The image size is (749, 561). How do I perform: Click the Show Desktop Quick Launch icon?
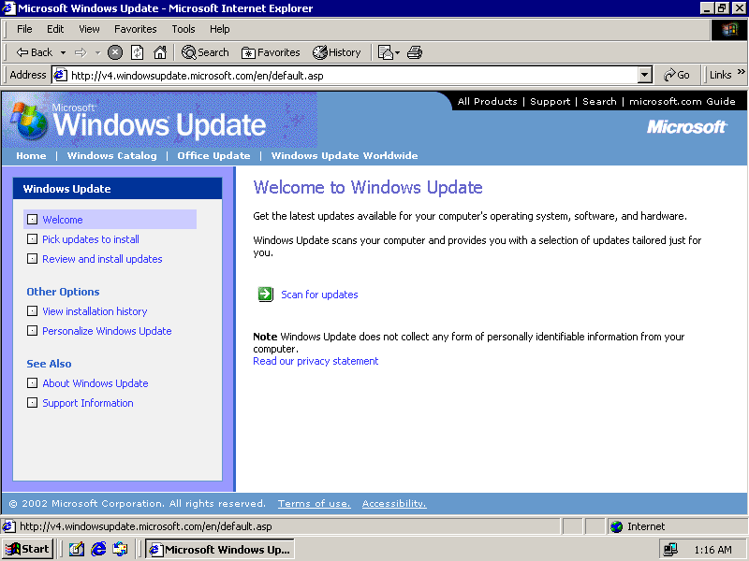(77, 549)
